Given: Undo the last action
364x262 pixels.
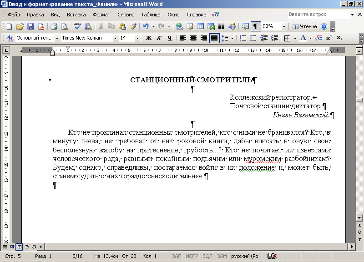Looking at the screenshot, I should tap(146, 26).
